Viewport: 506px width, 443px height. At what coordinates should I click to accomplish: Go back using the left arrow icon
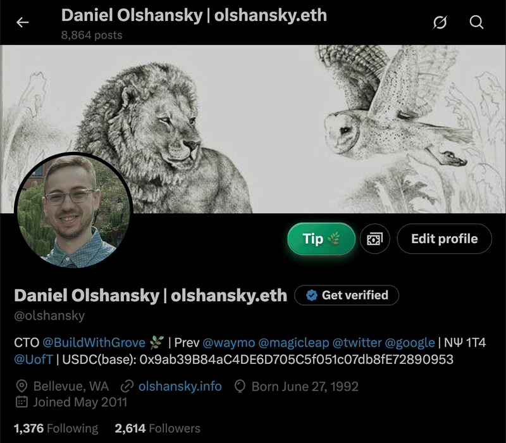click(23, 22)
